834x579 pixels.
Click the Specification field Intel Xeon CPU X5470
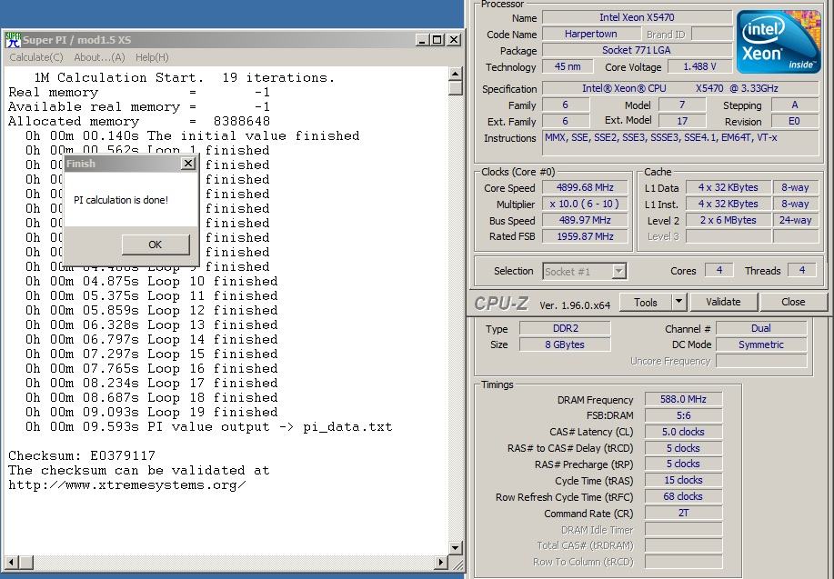coord(680,89)
